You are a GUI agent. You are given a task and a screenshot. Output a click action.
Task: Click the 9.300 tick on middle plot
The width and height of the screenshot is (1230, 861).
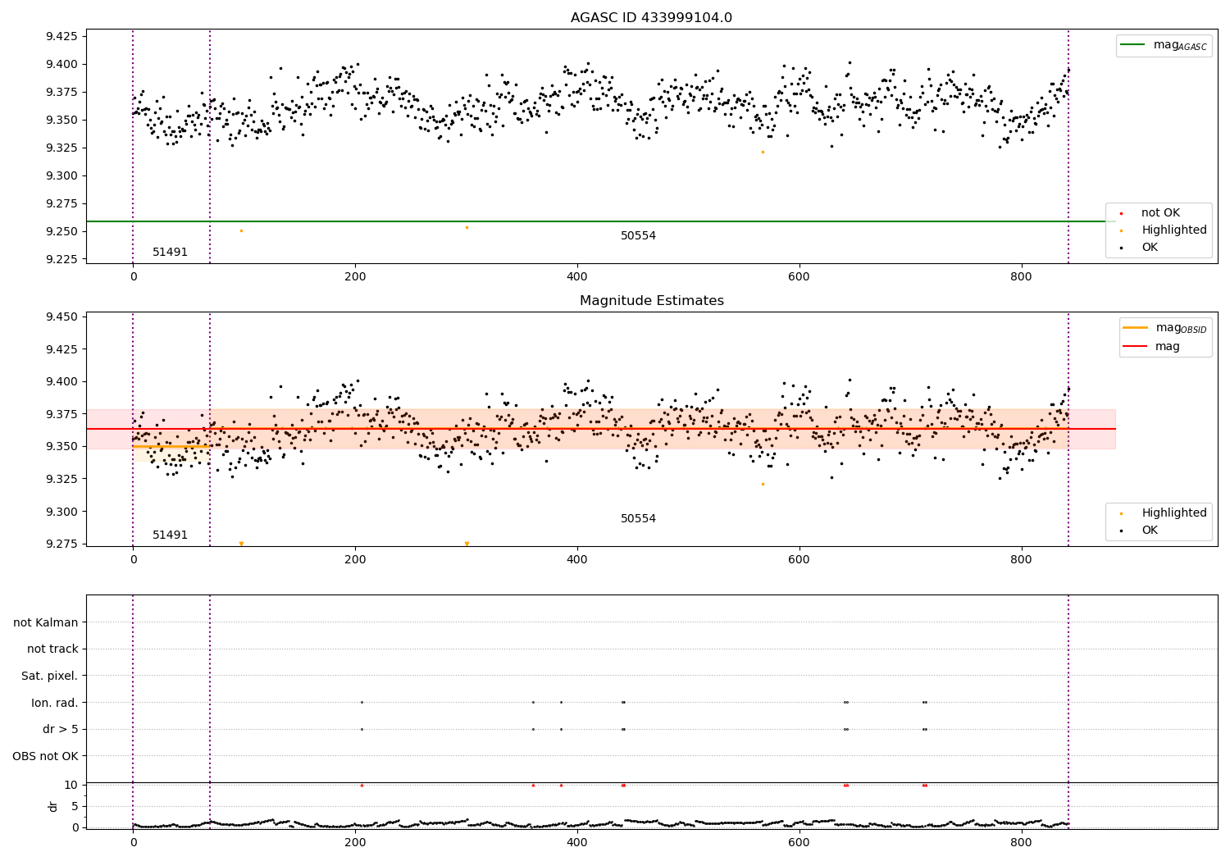61,512
